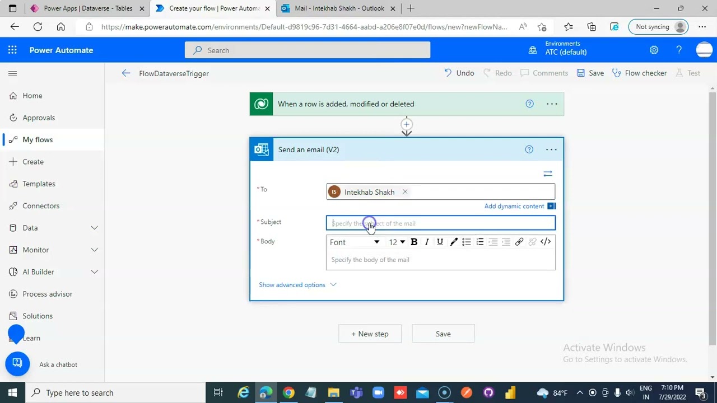The image size is (717, 403).
Task: Expand Show advanced options
Action: point(297,285)
